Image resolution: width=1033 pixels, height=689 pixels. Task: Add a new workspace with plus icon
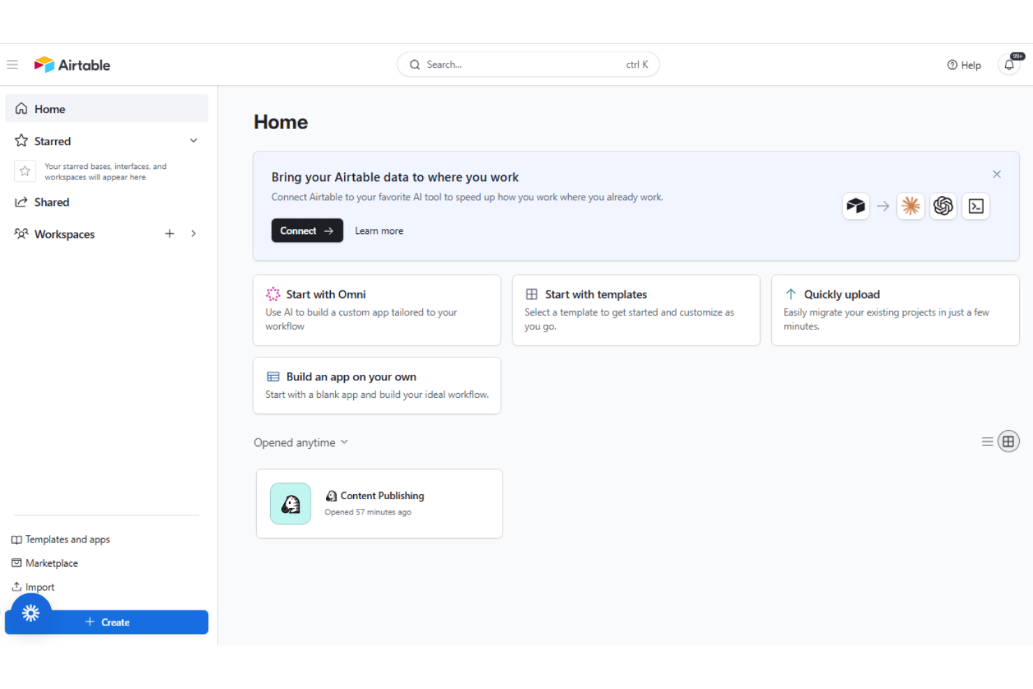tap(170, 234)
